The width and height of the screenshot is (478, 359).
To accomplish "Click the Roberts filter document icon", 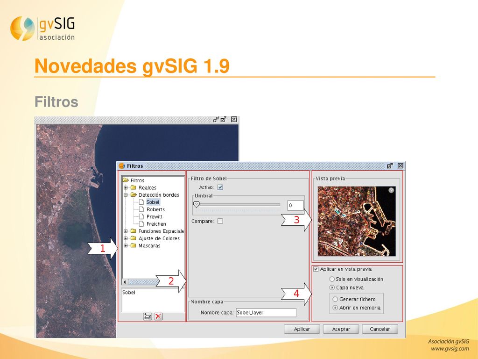I will (x=141, y=209).
